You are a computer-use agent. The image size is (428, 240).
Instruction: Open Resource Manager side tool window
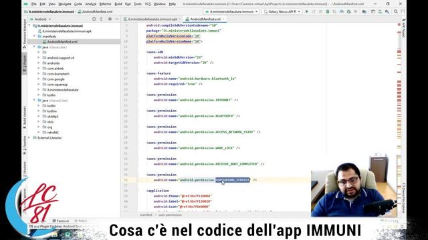(25, 33)
